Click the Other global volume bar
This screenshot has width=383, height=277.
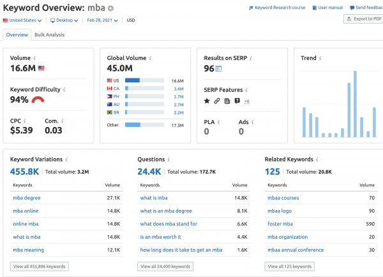[x=145, y=125]
